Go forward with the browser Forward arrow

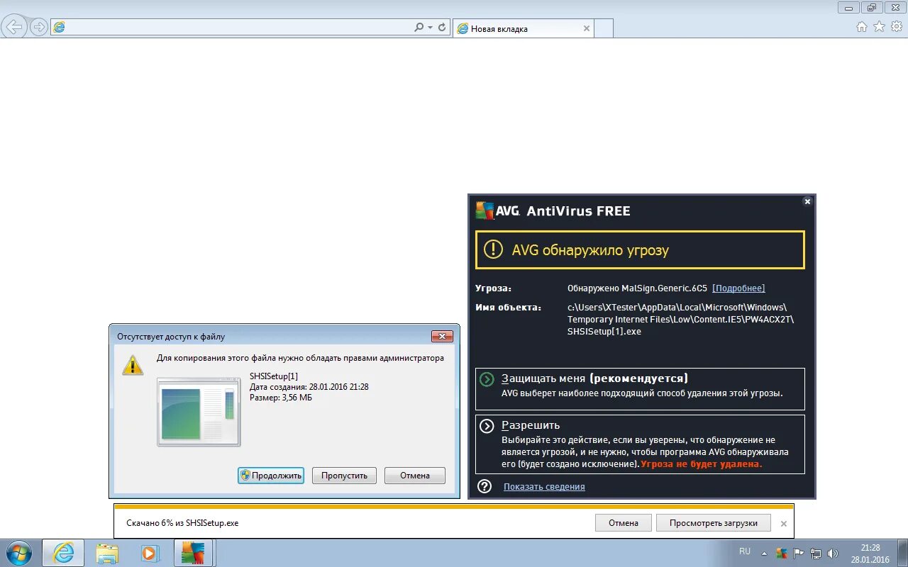pyautogui.click(x=39, y=27)
